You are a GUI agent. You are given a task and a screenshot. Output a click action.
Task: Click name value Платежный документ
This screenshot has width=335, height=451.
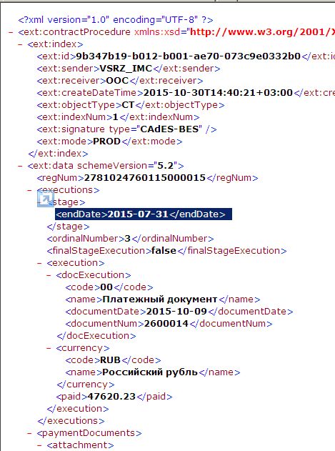[x=160, y=299]
